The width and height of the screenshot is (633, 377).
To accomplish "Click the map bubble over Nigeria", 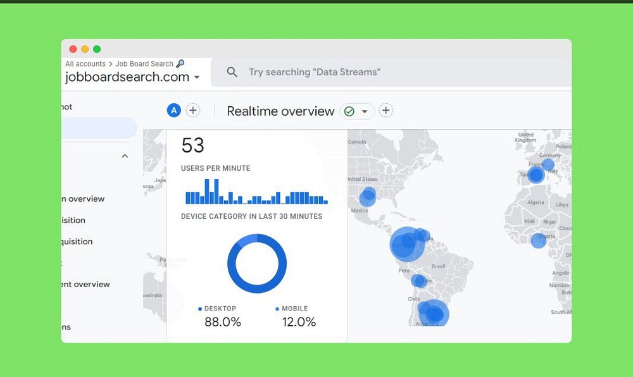I will tap(539, 241).
